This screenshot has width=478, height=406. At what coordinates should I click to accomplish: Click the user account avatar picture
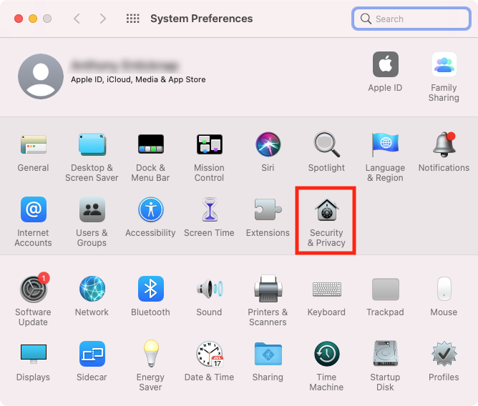[x=41, y=76]
